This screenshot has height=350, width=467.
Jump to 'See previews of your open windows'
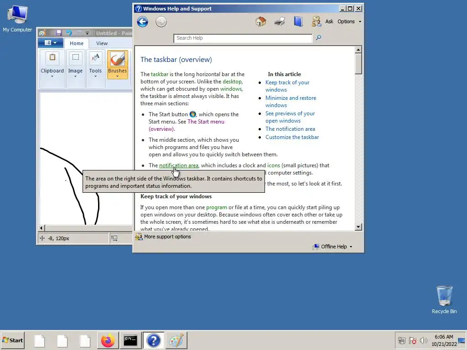pos(290,117)
